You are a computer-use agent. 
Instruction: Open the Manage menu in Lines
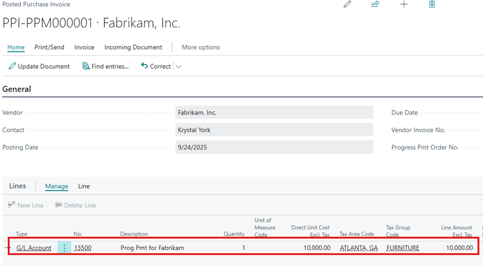(x=57, y=186)
